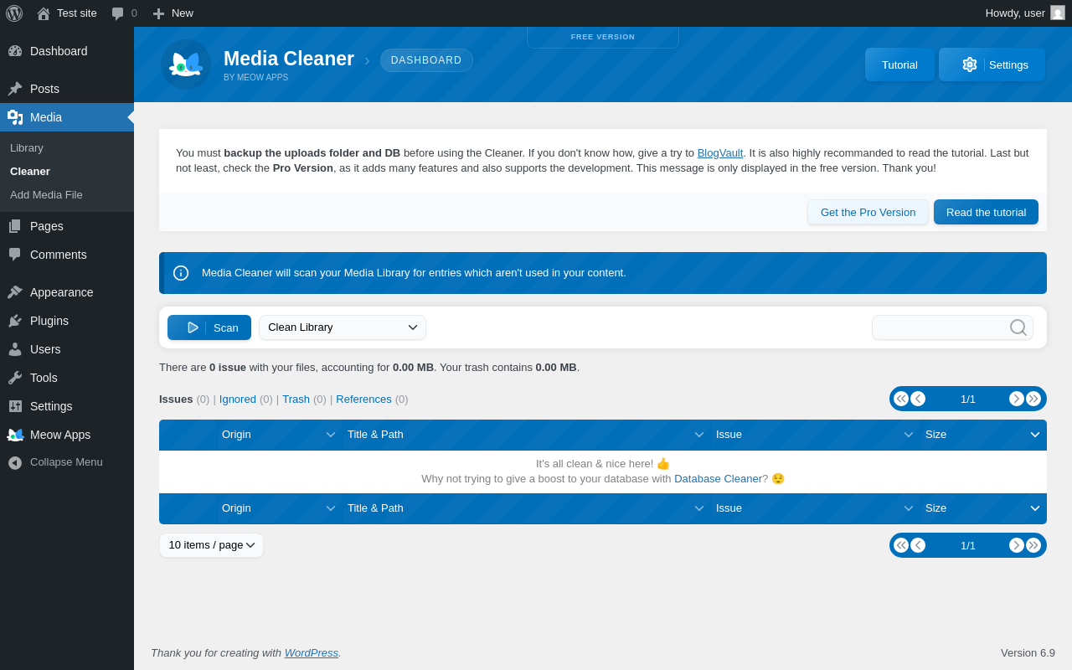Open the WordPress footer link
Viewport: 1072px width, 670px height.
(312, 652)
